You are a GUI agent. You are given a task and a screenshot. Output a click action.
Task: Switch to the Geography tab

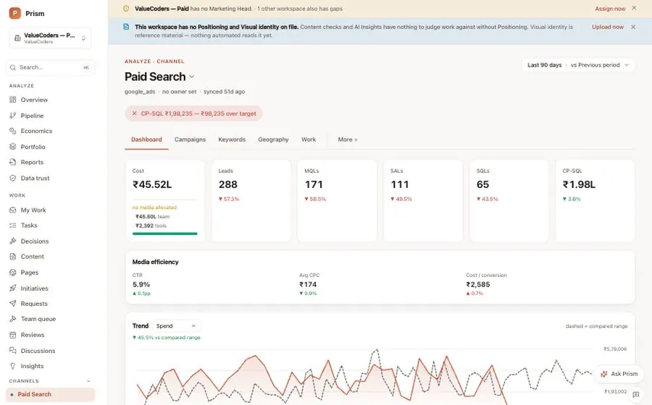tap(273, 140)
